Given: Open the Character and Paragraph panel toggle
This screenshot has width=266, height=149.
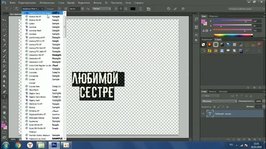Looking at the screenshot, I should 149,9.
